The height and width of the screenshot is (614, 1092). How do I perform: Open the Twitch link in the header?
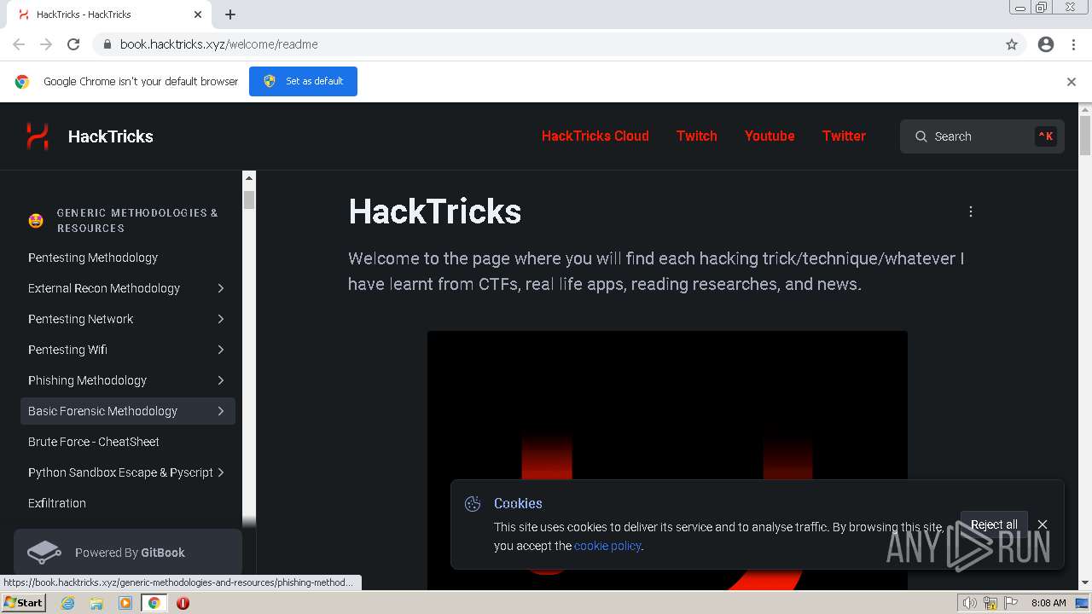697,136
